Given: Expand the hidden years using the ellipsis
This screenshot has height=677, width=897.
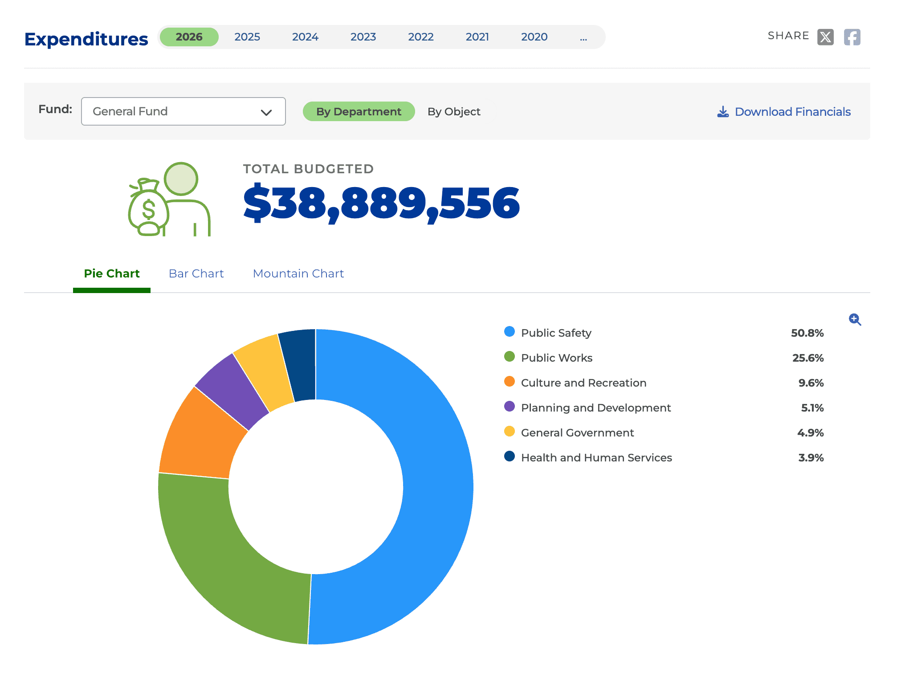Looking at the screenshot, I should tap(583, 37).
